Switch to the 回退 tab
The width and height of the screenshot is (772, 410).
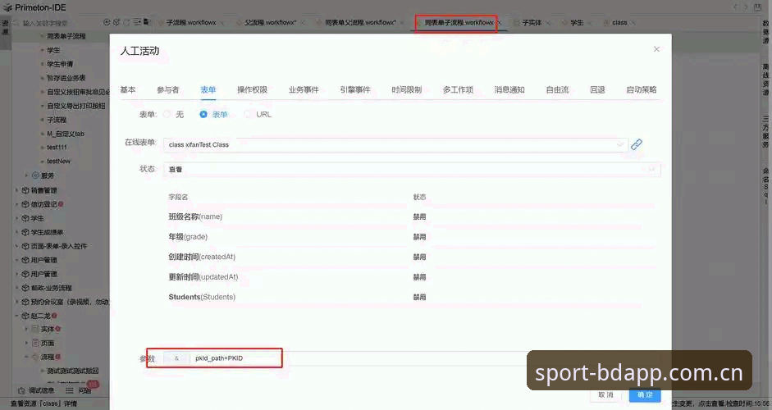[598, 89]
